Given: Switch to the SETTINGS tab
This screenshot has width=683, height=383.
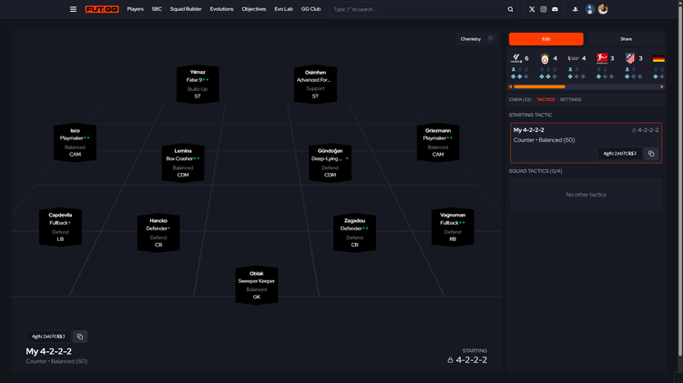Looking at the screenshot, I should point(570,99).
